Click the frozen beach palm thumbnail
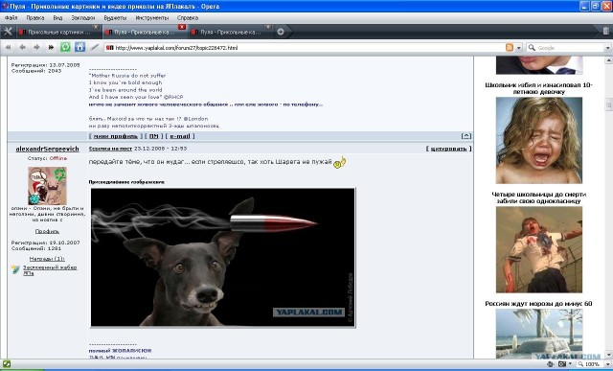Image resolution: width=613 pixels, height=371 pixels. pos(539,334)
